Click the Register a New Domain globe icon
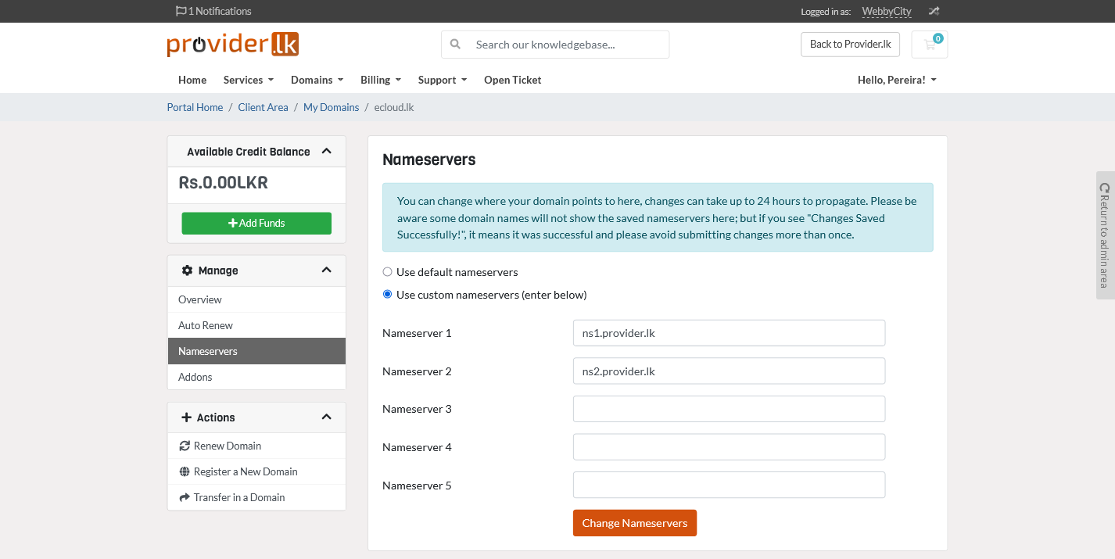Screen dimensions: 1115x559 (x=185, y=471)
